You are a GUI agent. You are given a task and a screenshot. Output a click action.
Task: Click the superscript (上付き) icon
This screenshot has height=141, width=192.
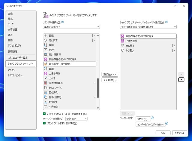[46, 78]
